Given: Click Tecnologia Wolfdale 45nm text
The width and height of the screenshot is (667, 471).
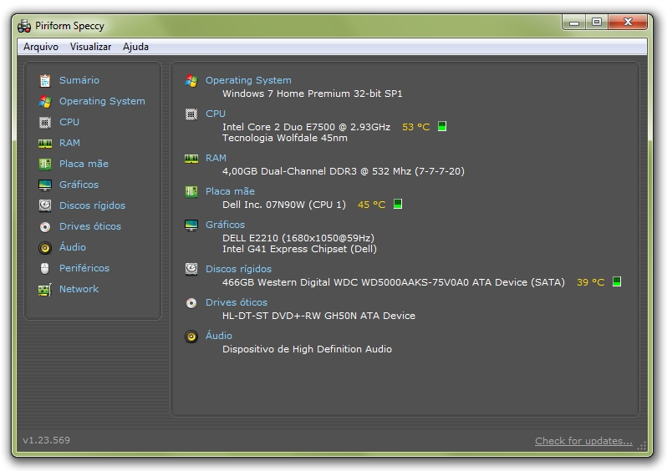Looking at the screenshot, I should coord(285,138).
